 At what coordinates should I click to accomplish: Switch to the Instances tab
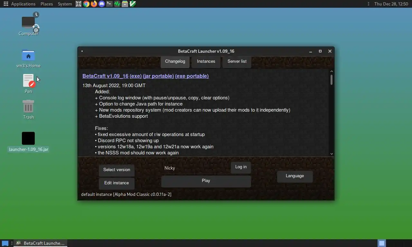coord(206,61)
